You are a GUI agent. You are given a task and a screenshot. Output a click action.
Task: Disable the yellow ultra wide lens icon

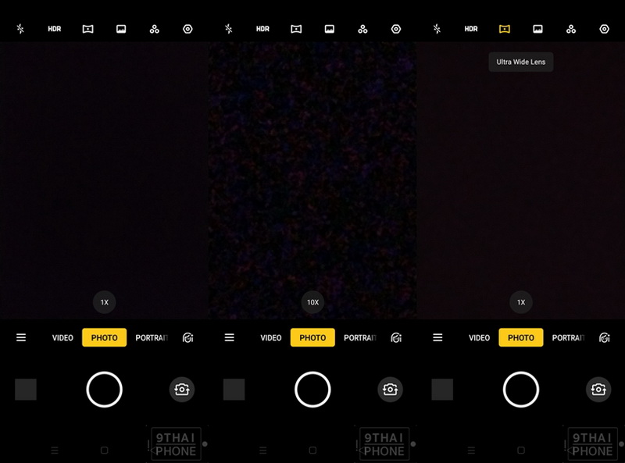[x=504, y=29]
